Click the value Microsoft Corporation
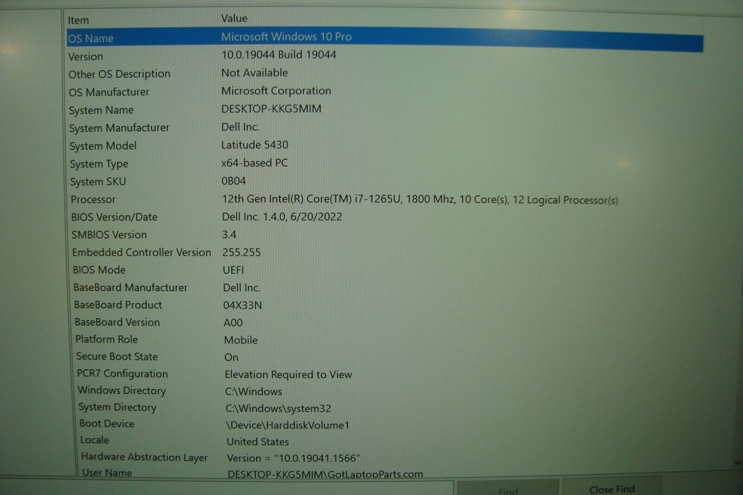Screen dimensions: 743x495 [x=276, y=91]
